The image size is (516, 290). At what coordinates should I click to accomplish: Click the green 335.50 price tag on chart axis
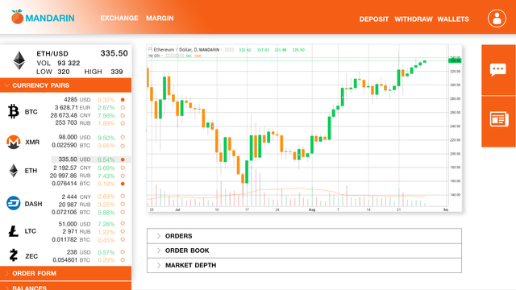pos(455,60)
